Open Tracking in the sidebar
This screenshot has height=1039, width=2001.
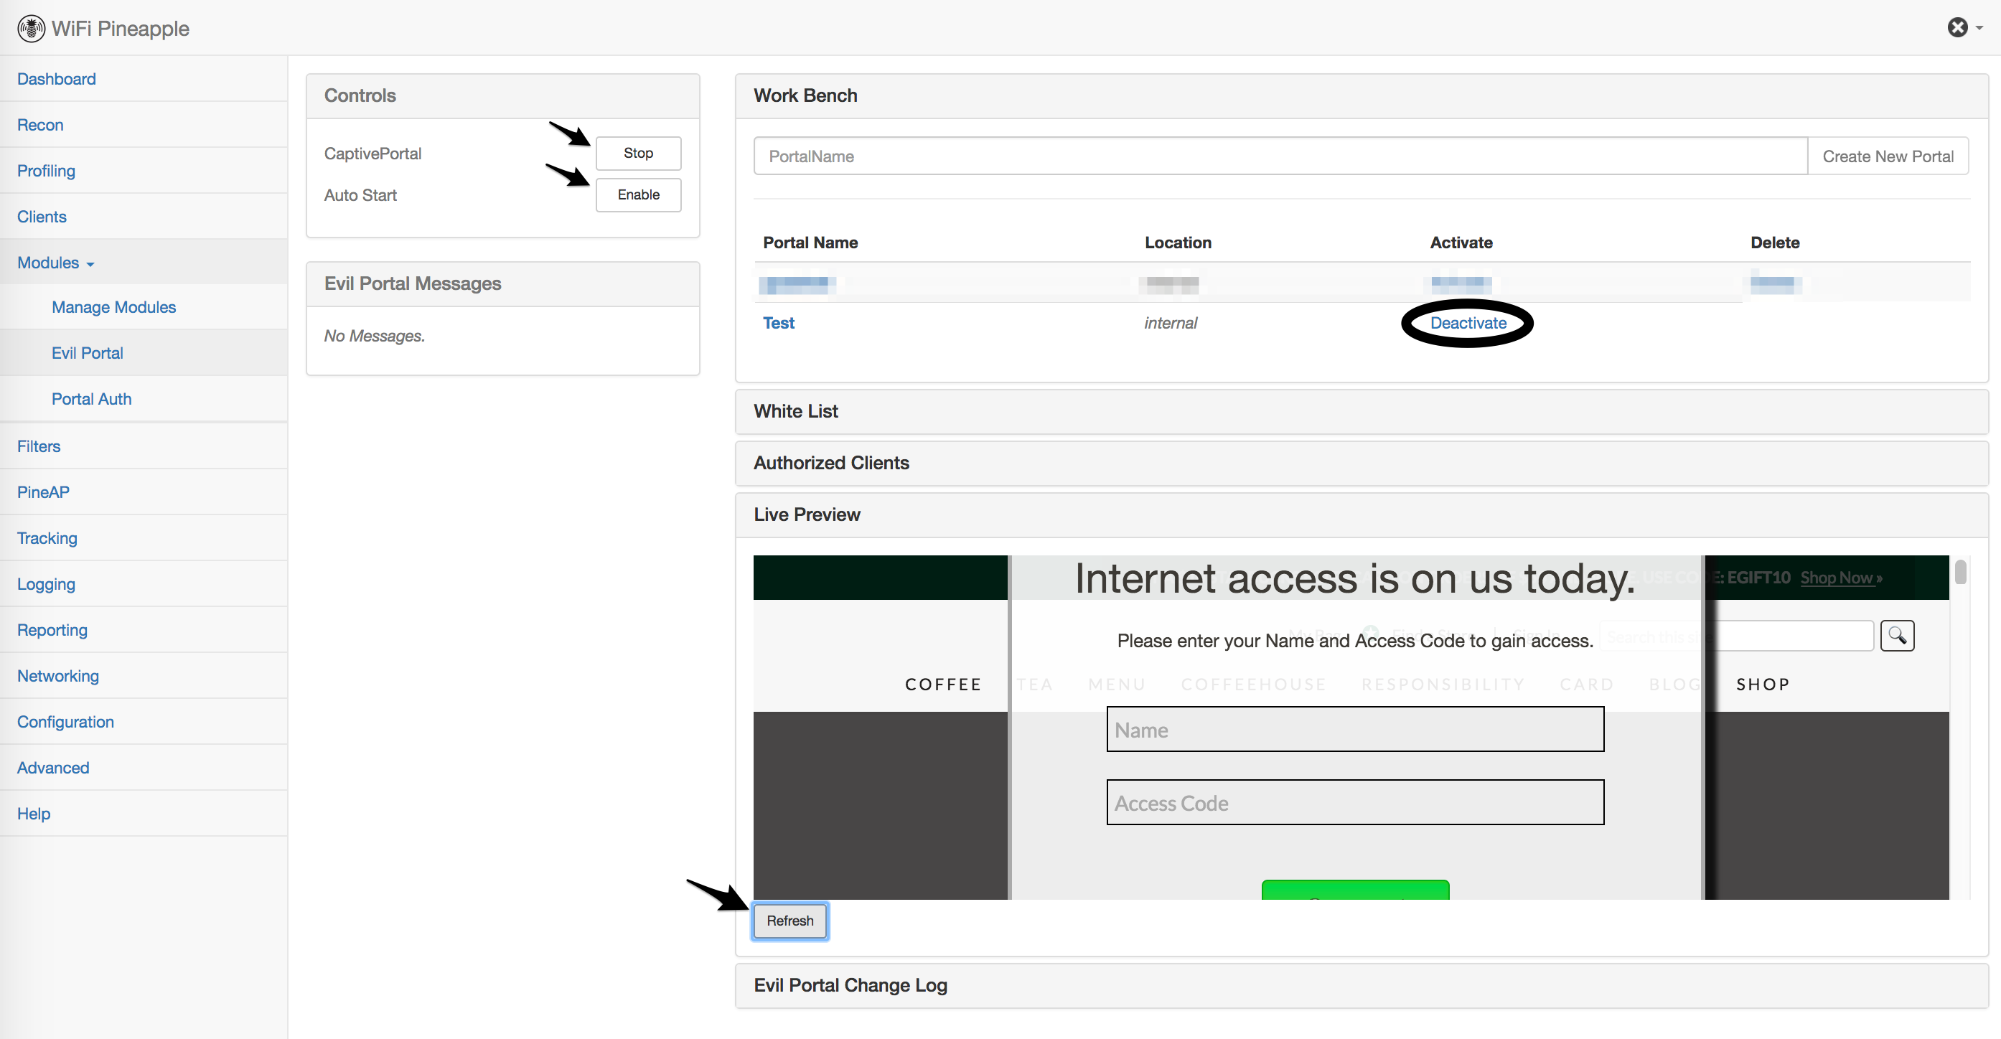pyautogui.click(x=47, y=537)
